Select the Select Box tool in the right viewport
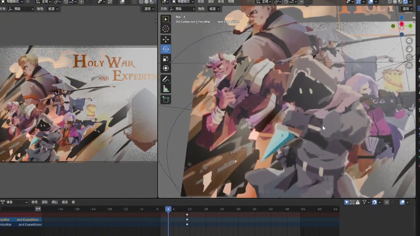420x236 pixels. point(166,19)
